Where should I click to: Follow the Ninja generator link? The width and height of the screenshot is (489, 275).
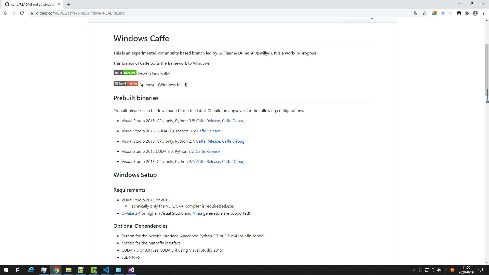(197, 213)
